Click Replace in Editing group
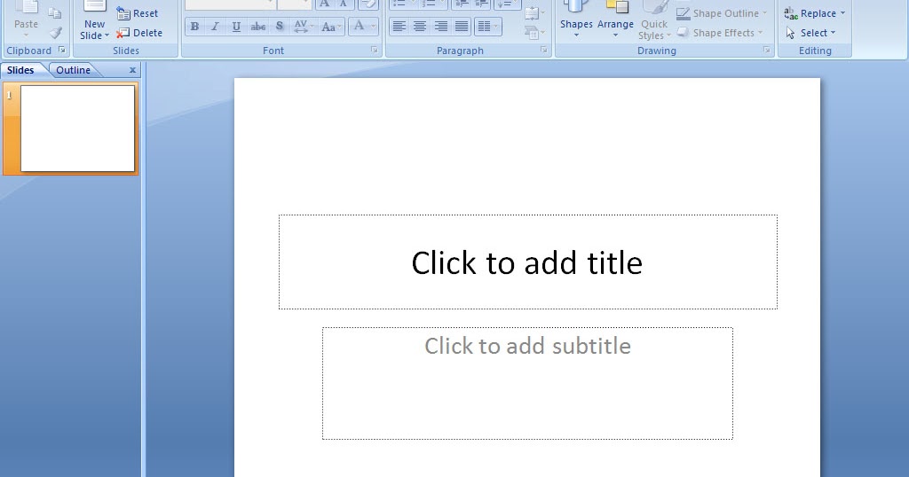The width and height of the screenshot is (909, 477). click(x=814, y=13)
